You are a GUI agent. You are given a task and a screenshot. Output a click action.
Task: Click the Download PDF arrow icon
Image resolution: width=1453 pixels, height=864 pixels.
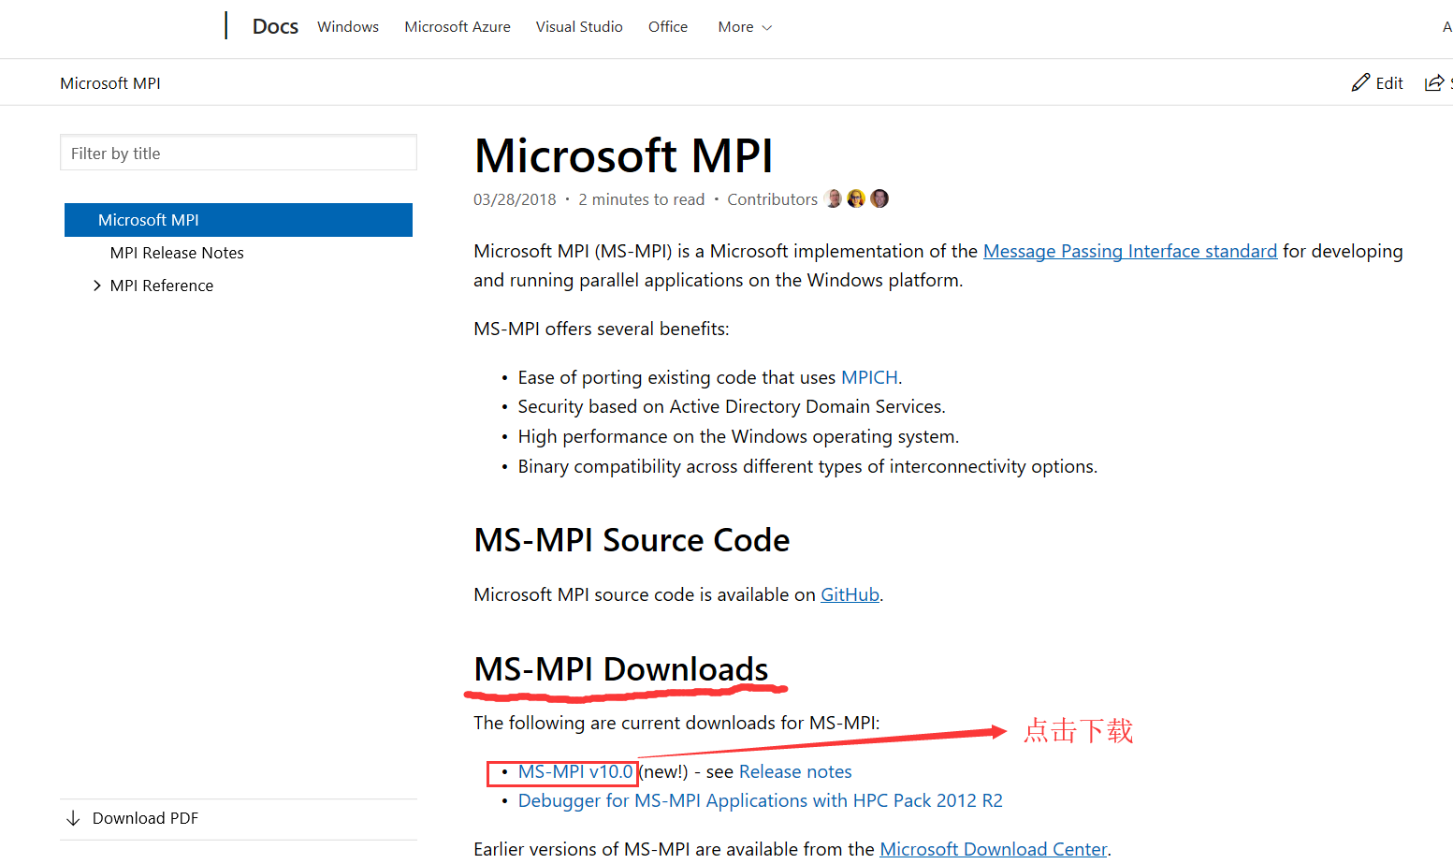[x=73, y=818]
